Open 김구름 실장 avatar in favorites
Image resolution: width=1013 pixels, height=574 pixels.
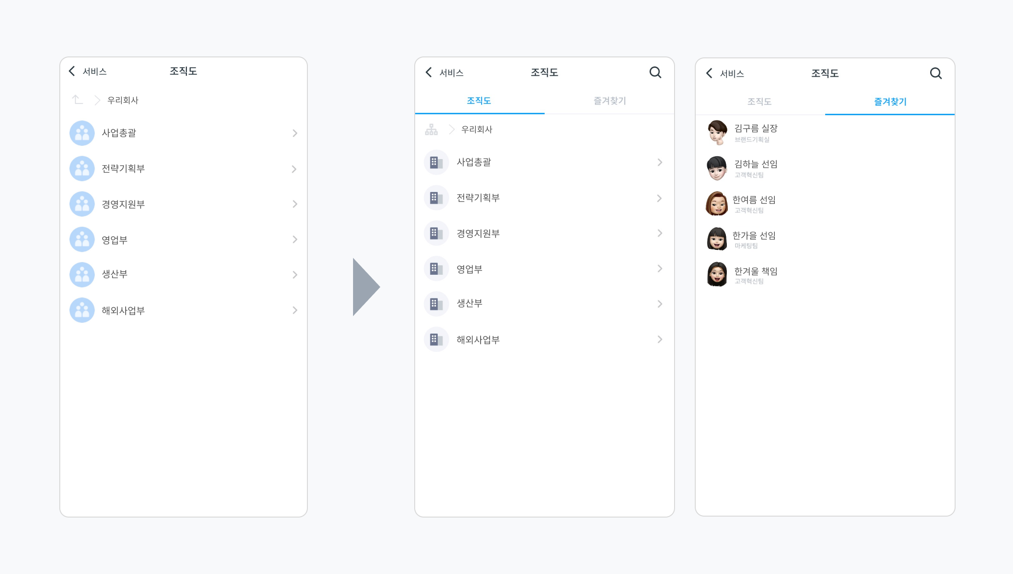[x=717, y=133]
